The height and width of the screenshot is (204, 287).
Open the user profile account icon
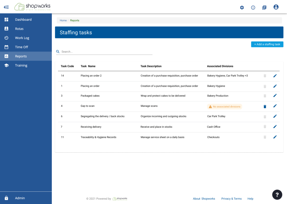coord(276,7)
